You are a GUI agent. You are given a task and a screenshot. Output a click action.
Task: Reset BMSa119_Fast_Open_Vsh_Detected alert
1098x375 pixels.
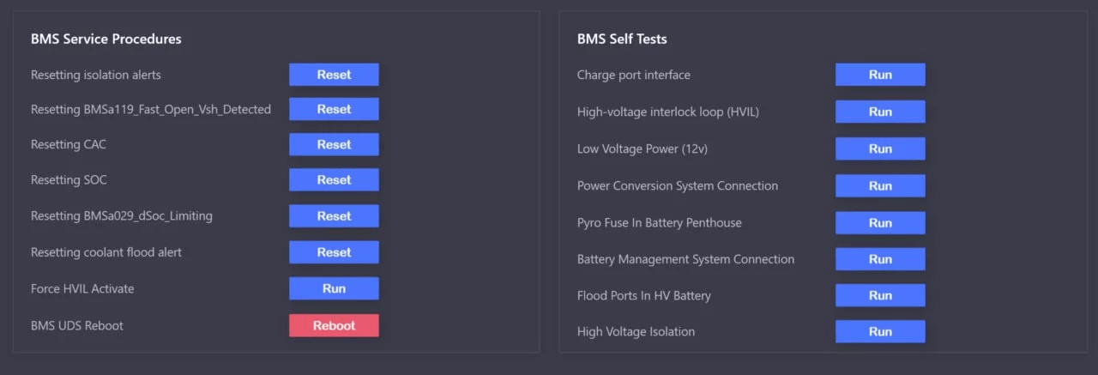[334, 109]
